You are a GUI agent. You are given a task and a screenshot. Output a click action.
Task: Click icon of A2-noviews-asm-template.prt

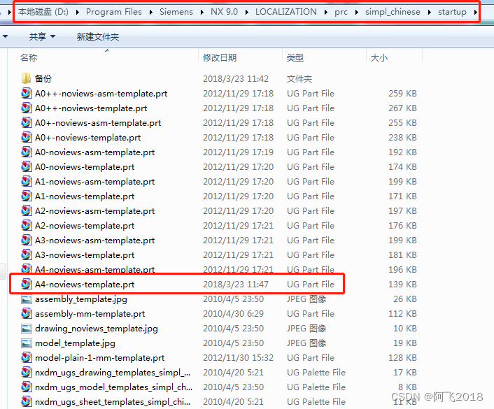(x=26, y=211)
